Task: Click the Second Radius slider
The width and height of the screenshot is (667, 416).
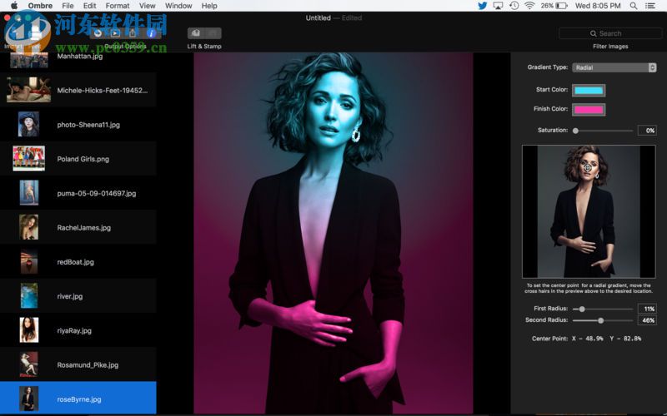Action: point(603,320)
